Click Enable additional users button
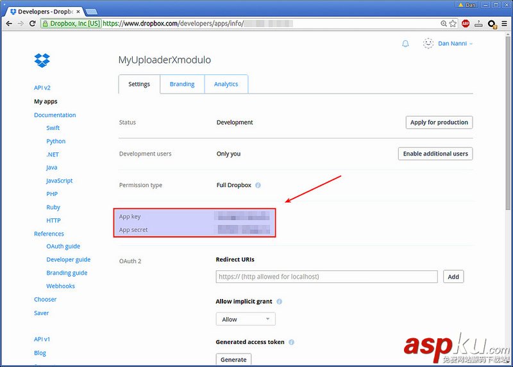This screenshot has width=513, height=367. (435, 154)
